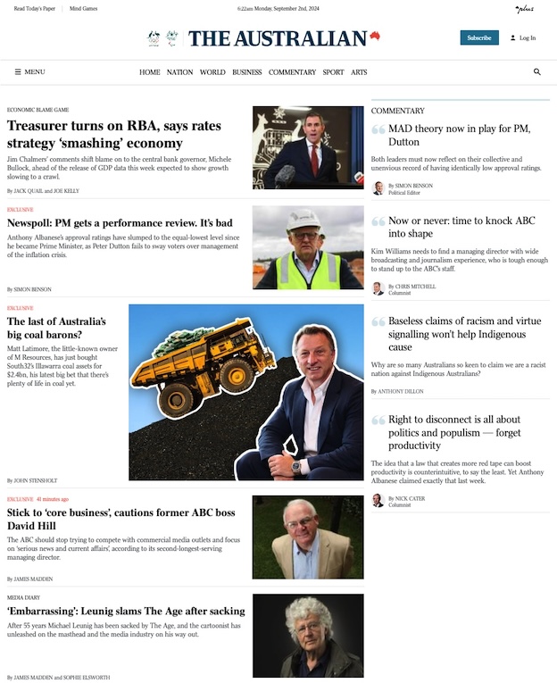The height and width of the screenshot is (683, 557).
Task: Open the Mind Games link
Action: (83, 8)
